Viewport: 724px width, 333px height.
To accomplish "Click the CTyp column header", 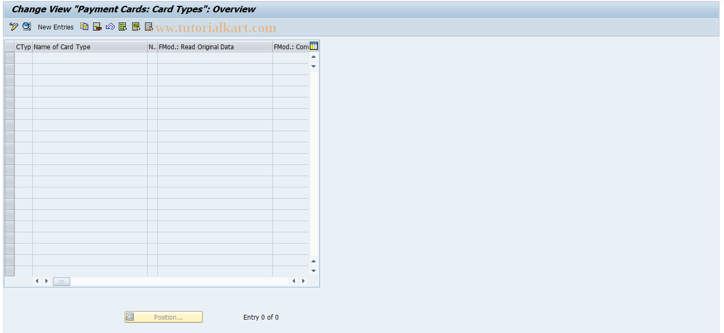I will (24, 47).
